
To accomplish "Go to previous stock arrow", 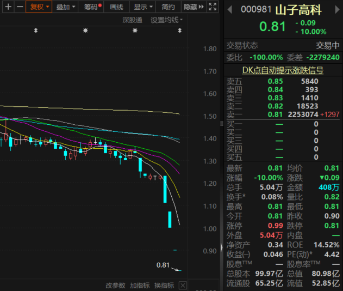I will [230, 10].
